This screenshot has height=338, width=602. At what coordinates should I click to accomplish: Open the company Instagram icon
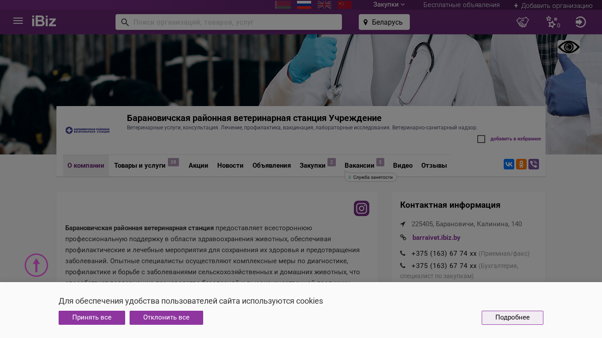coord(361,208)
